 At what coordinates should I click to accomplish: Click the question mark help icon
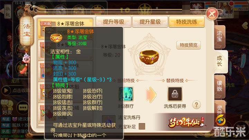[x=196, y=105]
